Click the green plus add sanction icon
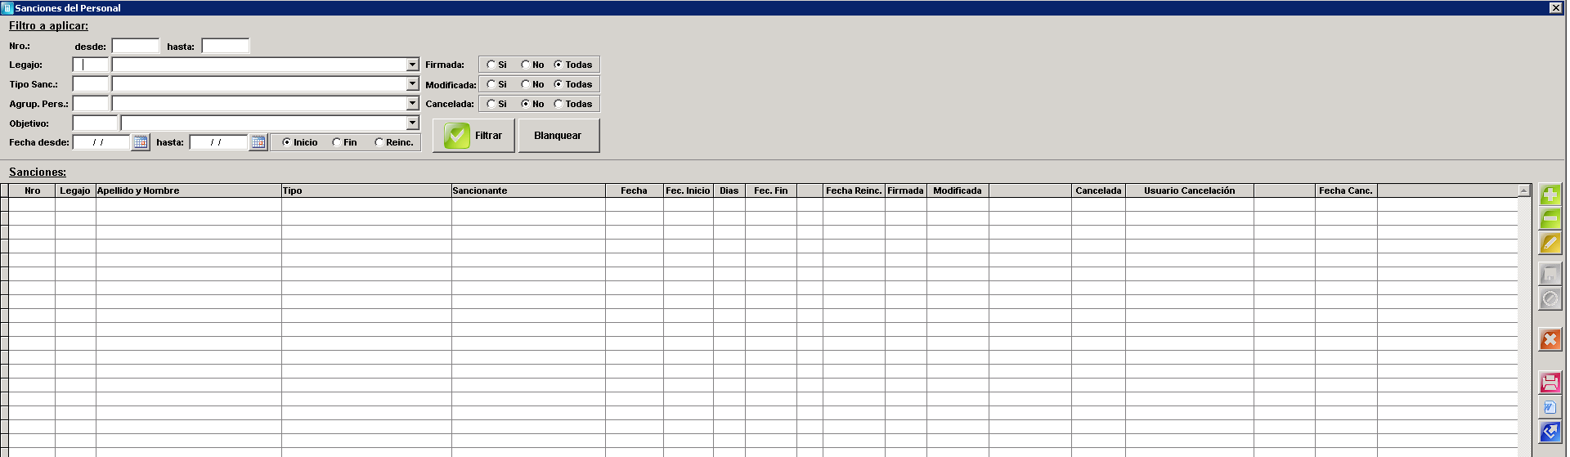The height and width of the screenshot is (457, 1570). tap(1550, 195)
